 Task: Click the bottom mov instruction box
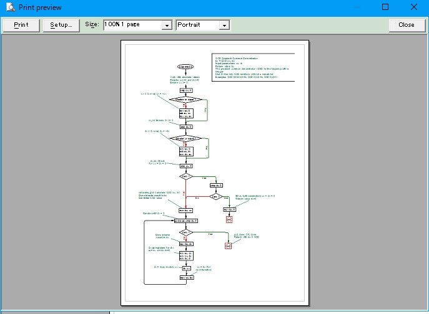coord(187,277)
